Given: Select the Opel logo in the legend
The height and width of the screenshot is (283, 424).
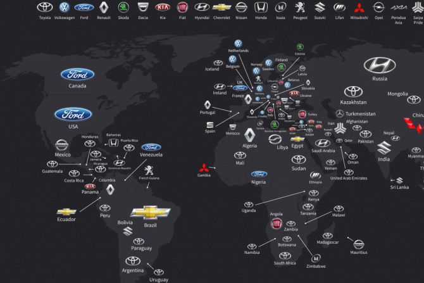Looking at the screenshot, I should point(378,8).
